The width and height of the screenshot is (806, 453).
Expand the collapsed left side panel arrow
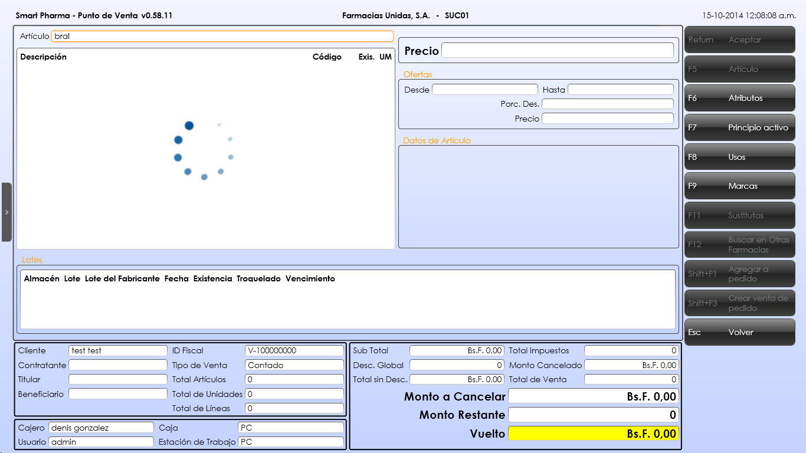[x=6, y=212]
